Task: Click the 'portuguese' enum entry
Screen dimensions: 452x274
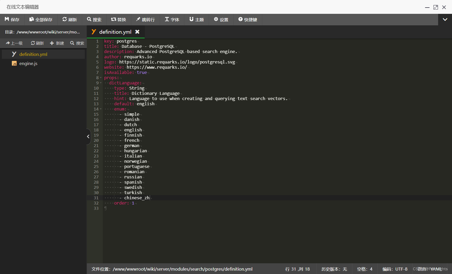Action: [137, 166]
